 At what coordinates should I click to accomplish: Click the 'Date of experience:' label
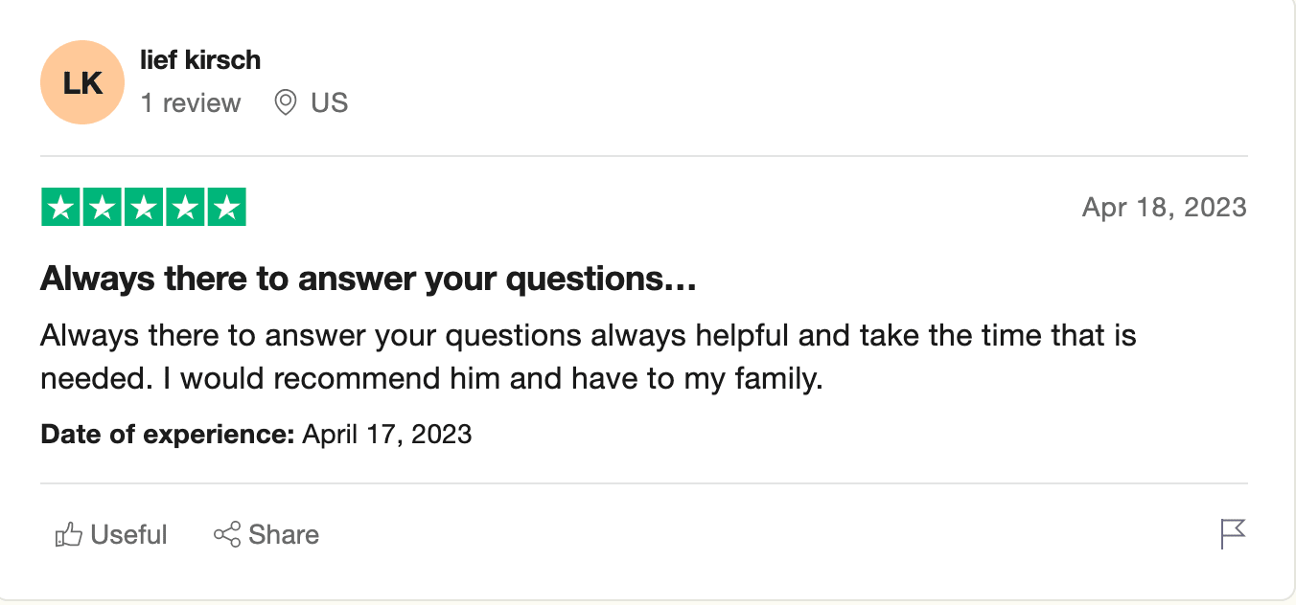168,435
